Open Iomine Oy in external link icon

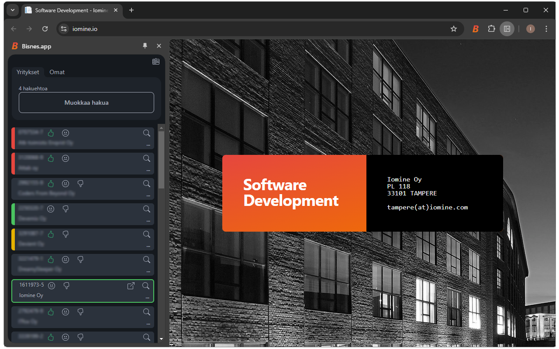(131, 286)
